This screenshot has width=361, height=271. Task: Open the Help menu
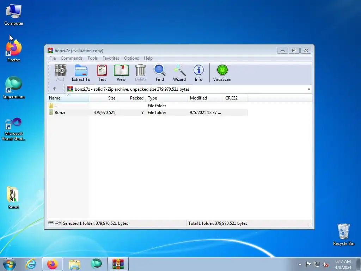point(148,58)
